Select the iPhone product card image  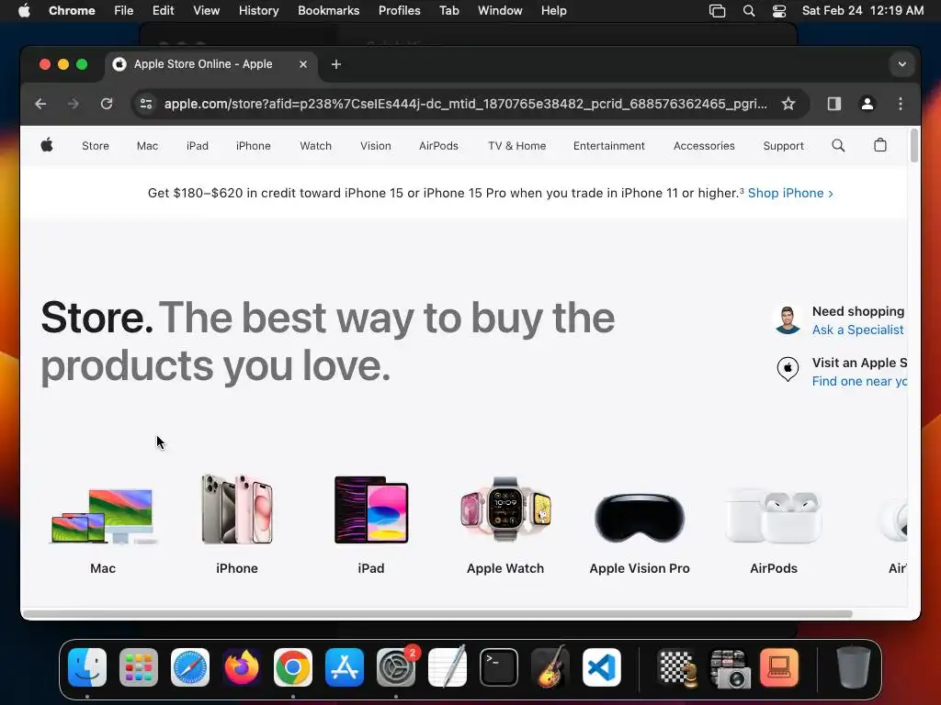pos(237,509)
